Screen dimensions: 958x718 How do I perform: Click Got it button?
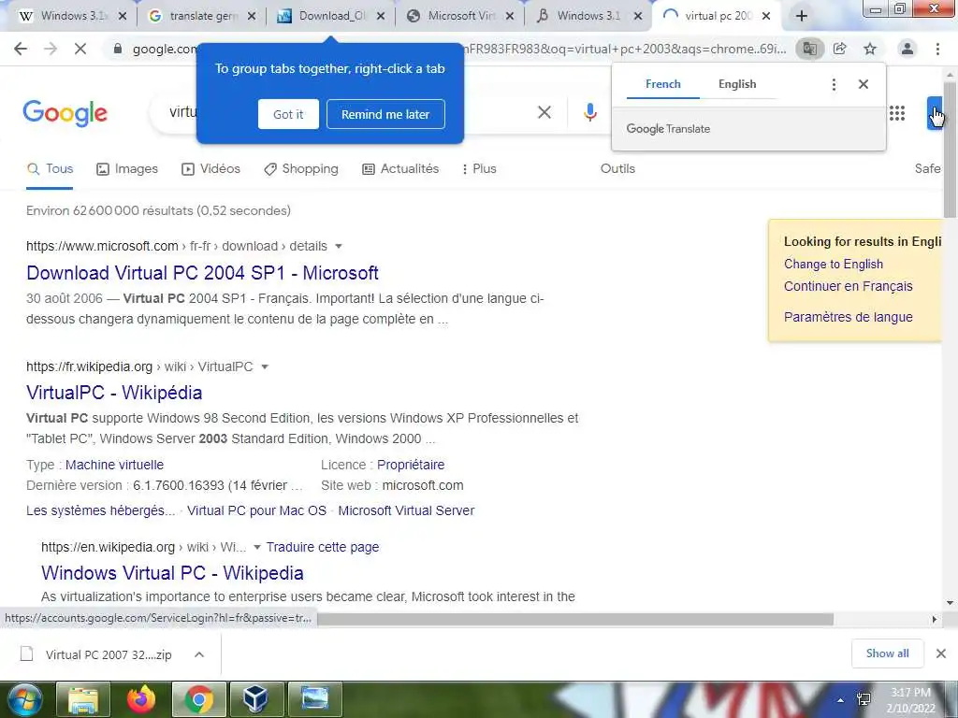point(288,114)
